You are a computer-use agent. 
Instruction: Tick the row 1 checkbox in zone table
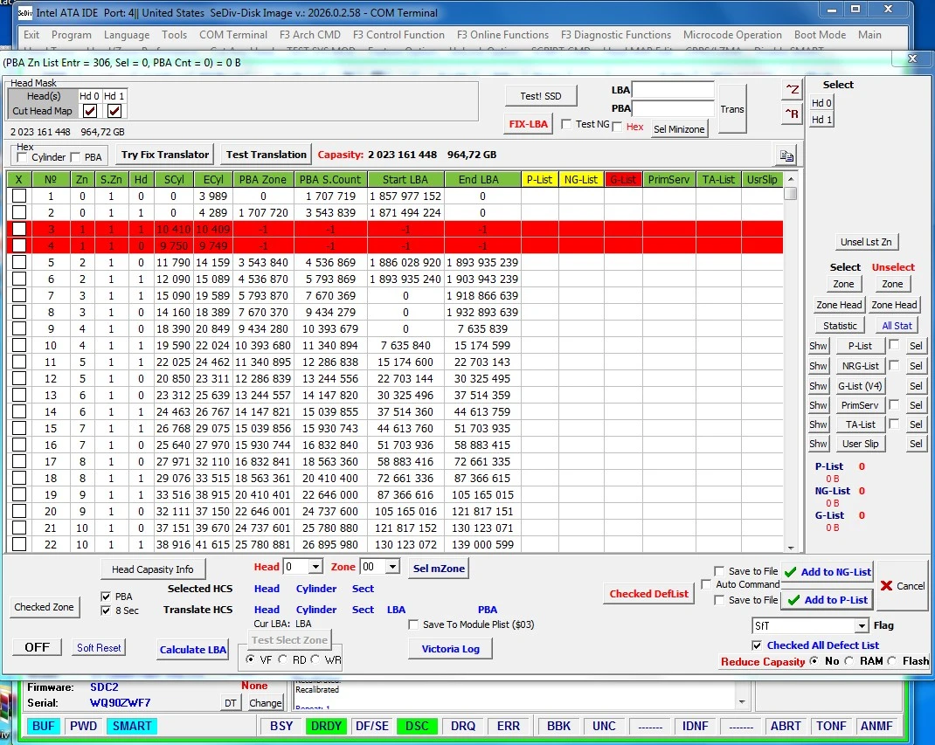coord(19,197)
